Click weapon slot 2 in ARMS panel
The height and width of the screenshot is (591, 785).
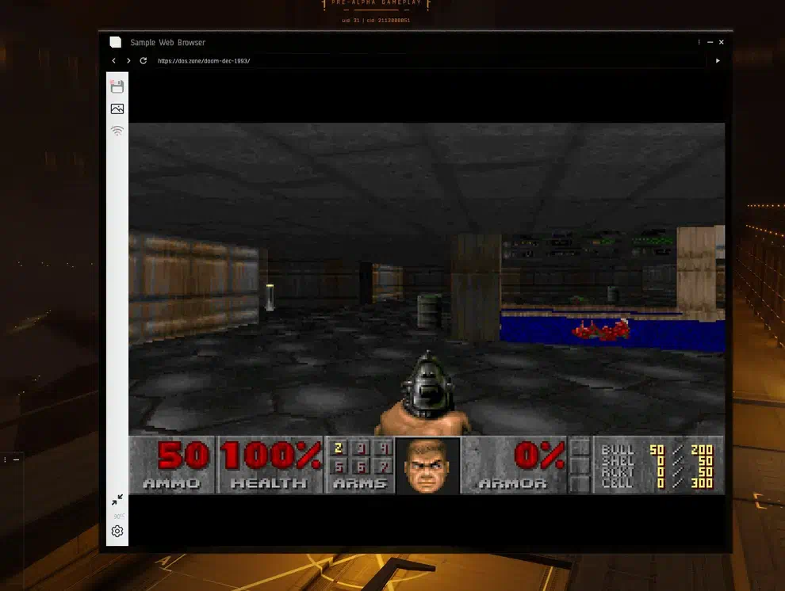point(339,448)
